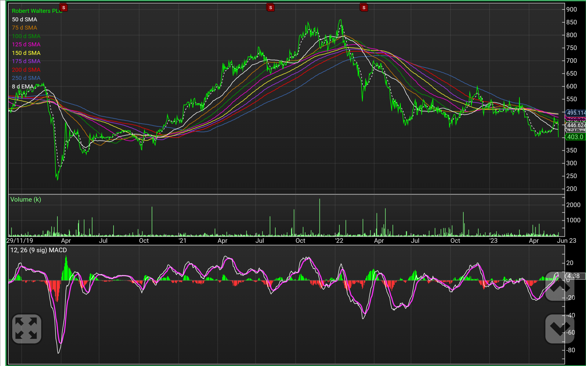Image resolution: width=586 pixels, height=366 pixels.
Task: Select the Robert Walters PLC legend label
Action: pyautogui.click(x=37, y=11)
